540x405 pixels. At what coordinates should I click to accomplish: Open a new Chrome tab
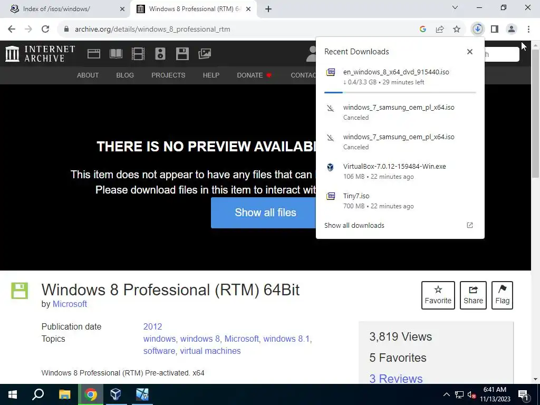[x=268, y=9]
